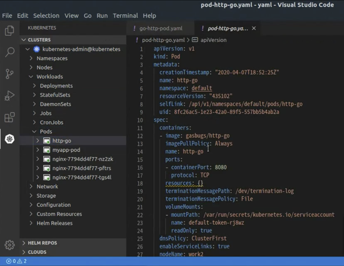Open the View menu
The height and width of the screenshot is (266, 344).
click(x=72, y=16)
